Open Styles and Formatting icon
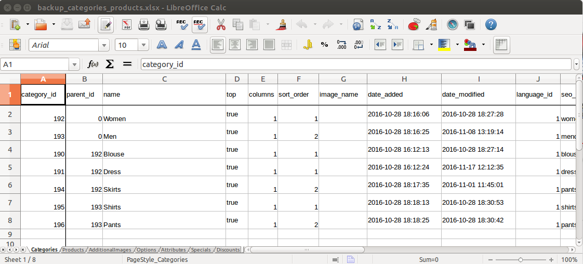The width and height of the screenshot is (583, 264). (x=15, y=45)
